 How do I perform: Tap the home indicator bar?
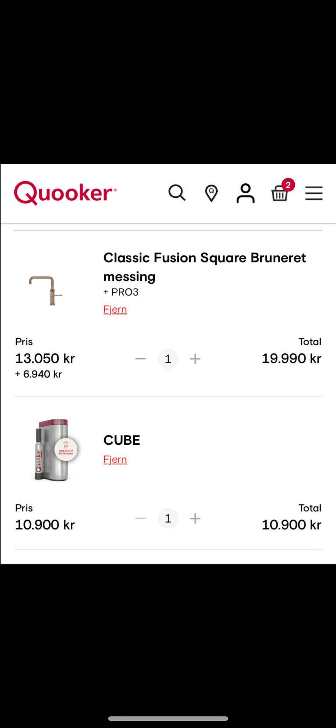pyautogui.click(x=168, y=718)
